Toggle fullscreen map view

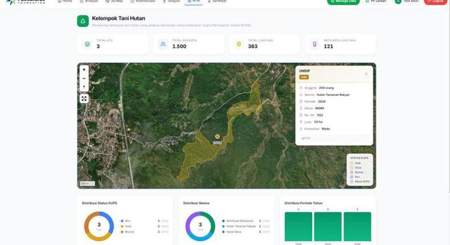(x=84, y=99)
